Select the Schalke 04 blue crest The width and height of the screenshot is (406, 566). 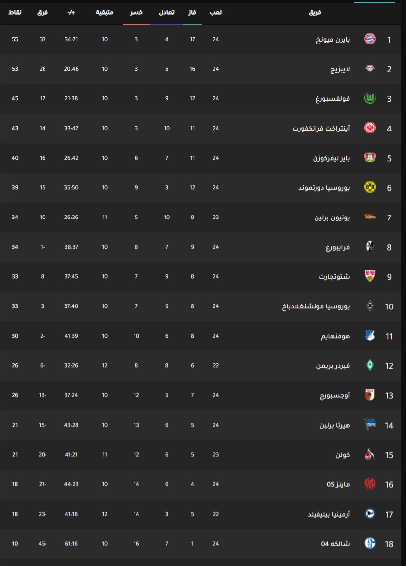(x=370, y=543)
